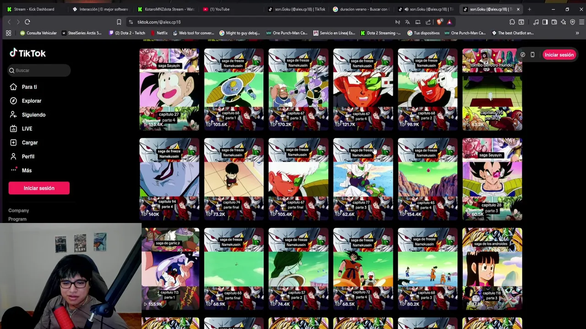Go back with browser back arrow

[9, 22]
